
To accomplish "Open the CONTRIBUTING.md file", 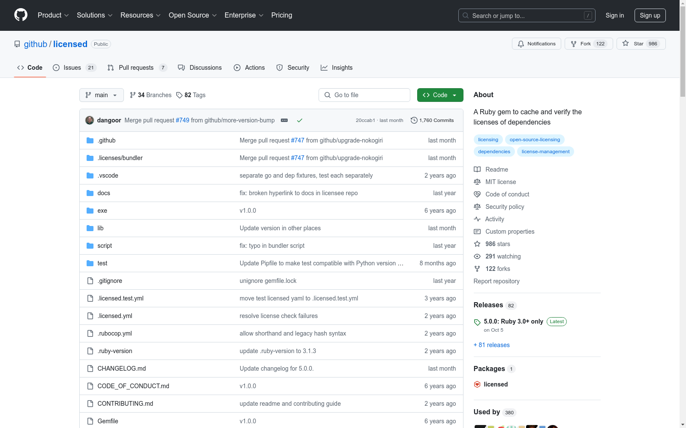I will (x=125, y=404).
